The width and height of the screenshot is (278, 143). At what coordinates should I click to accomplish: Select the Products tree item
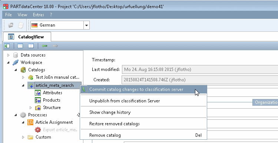tap(52, 100)
